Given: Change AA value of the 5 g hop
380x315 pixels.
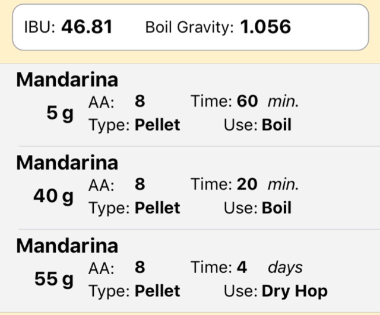Looking at the screenshot, I should [140, 101].
